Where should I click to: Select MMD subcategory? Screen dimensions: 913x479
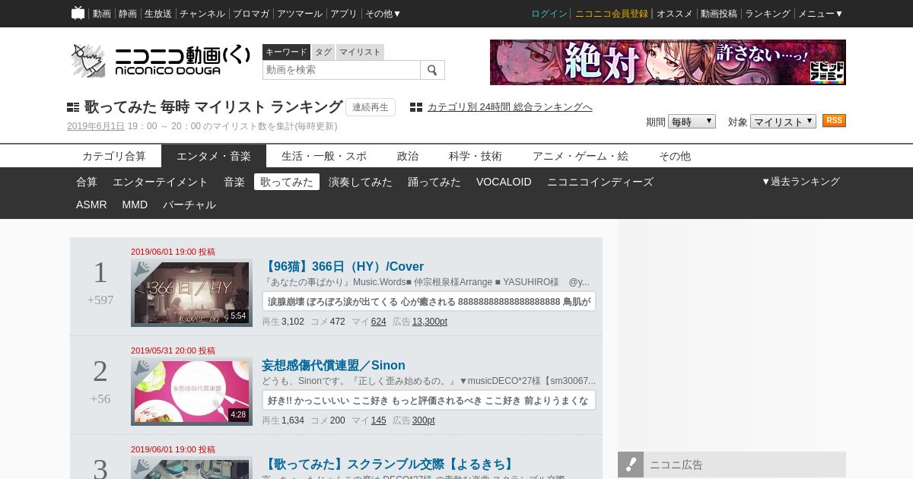pyautogui.click(x=135, y=205)
